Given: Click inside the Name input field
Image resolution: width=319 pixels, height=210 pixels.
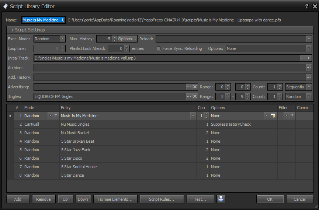Looking at the screenshot, I should [44, 20].
